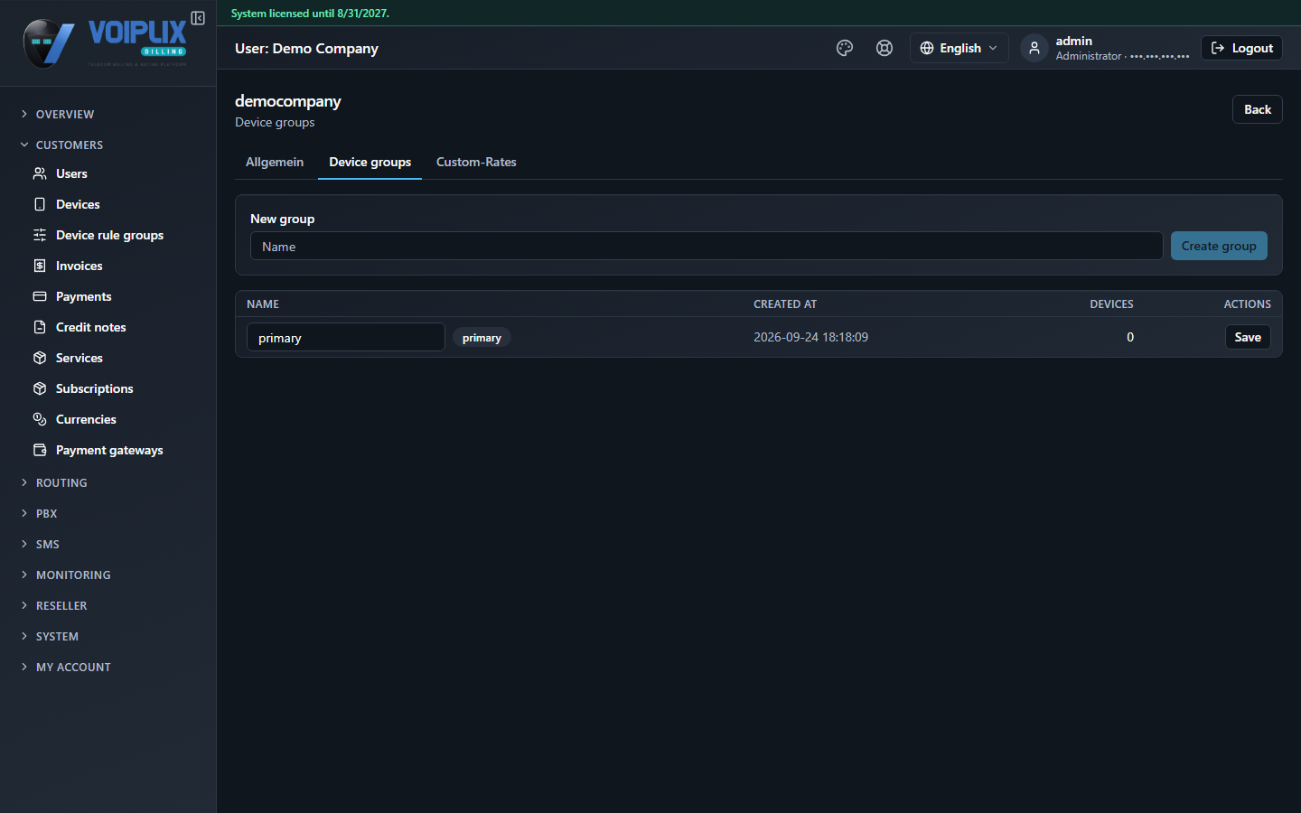Image resolution: width=1301 pixels, height=813 pixels.
Task: Open the Payment gateways menu item
Action: pos(109,450)
